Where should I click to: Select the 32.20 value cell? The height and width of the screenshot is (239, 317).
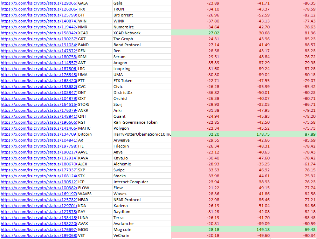click(x=195, y=134)
